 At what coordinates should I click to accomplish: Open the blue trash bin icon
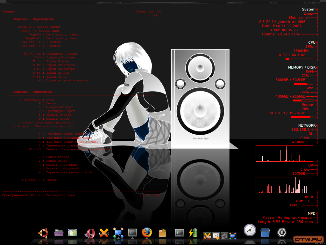tap(265, 233)
